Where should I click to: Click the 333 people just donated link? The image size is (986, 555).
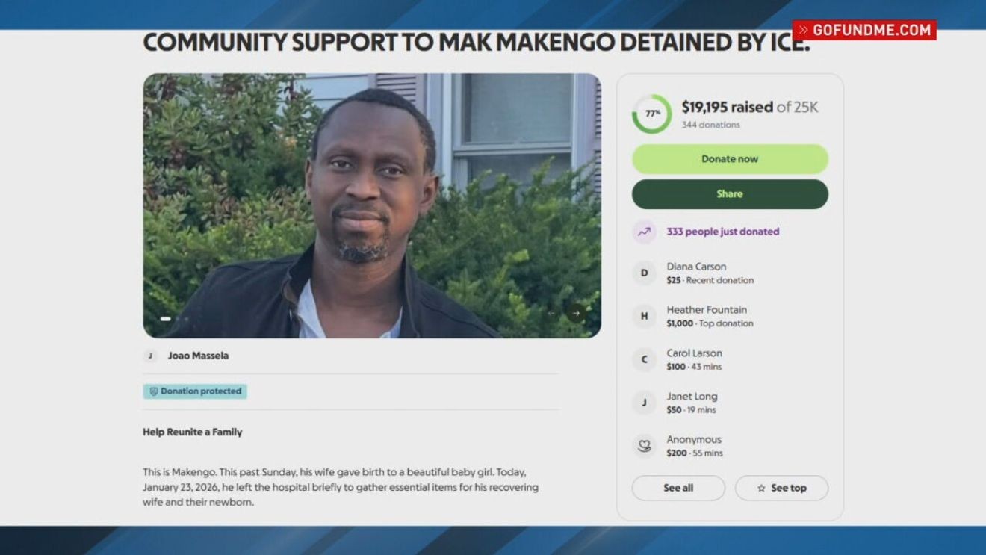tap(722, 232)
